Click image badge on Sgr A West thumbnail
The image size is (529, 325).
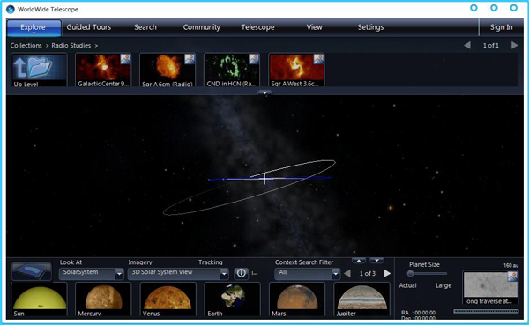pos(318,59)
